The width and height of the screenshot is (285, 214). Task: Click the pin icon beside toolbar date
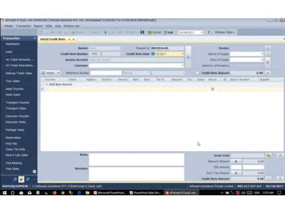point(209,33)
